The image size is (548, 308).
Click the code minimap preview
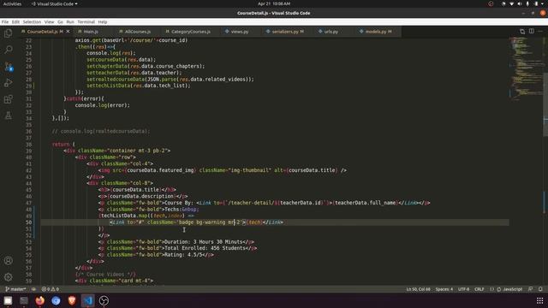point(526,68)
